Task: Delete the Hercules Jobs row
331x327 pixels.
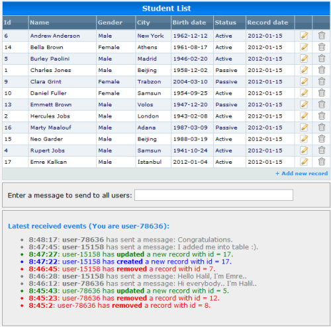Action: click(x=322, y=116)
